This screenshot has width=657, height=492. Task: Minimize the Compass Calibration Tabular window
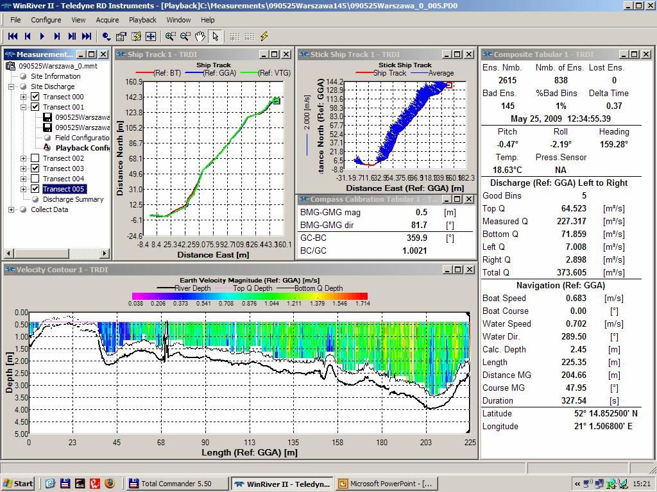pos(447,199)
